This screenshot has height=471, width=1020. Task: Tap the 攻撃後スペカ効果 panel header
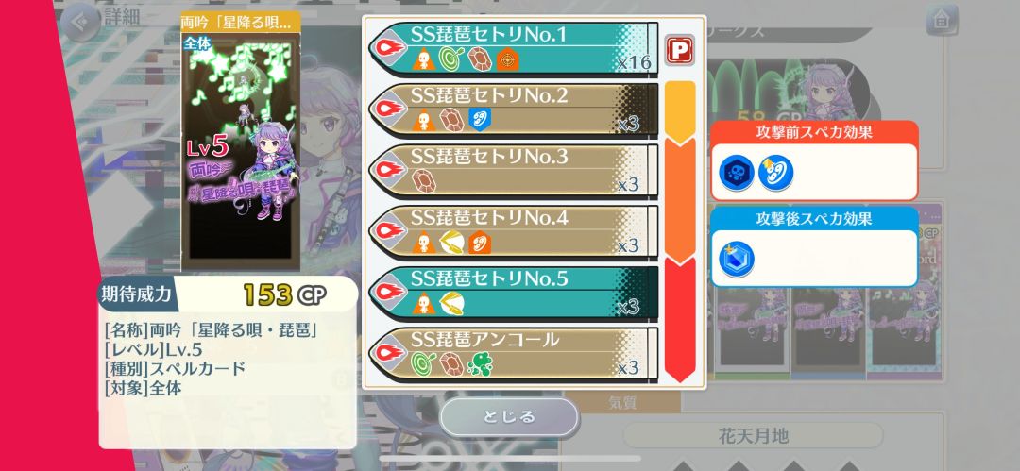coord(814,219)
